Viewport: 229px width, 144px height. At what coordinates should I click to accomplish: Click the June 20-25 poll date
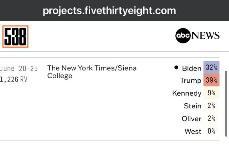pos(19,69)
